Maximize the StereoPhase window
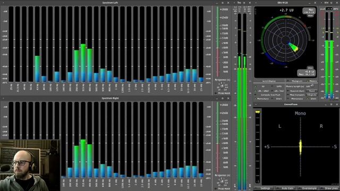This screenshot has width=340, height=191. [331, 105]
